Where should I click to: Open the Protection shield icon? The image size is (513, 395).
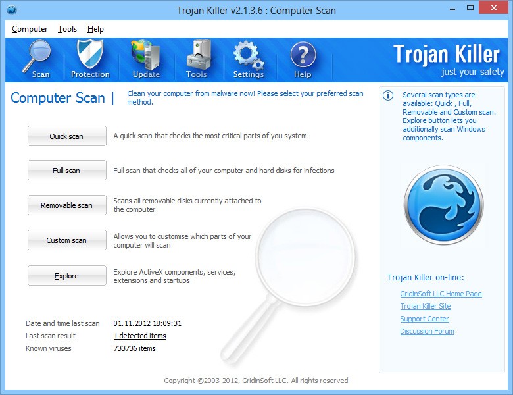[x=90, y=59]
